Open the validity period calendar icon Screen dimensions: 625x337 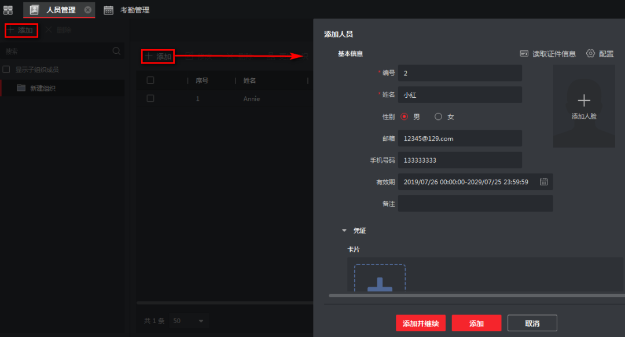click(543, 182)
